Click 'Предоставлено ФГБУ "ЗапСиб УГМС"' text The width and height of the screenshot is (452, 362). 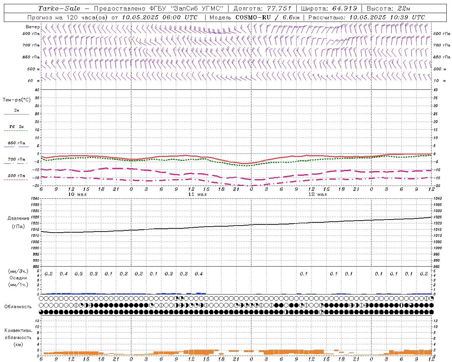pos(159,8)
